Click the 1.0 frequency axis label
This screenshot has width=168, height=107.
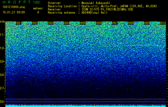click(2, 48)
